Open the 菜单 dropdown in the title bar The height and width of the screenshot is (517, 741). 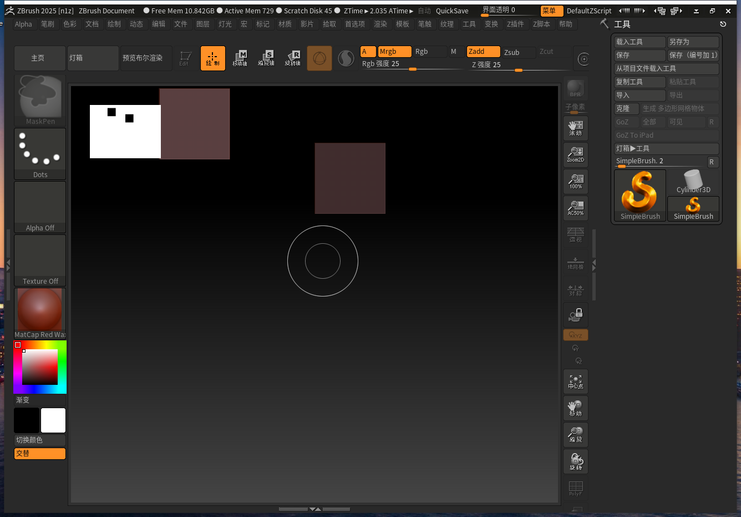(551, 10)
